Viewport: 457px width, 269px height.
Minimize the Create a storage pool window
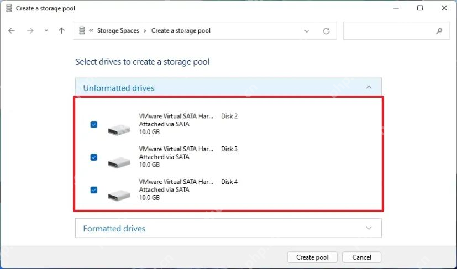396,8
